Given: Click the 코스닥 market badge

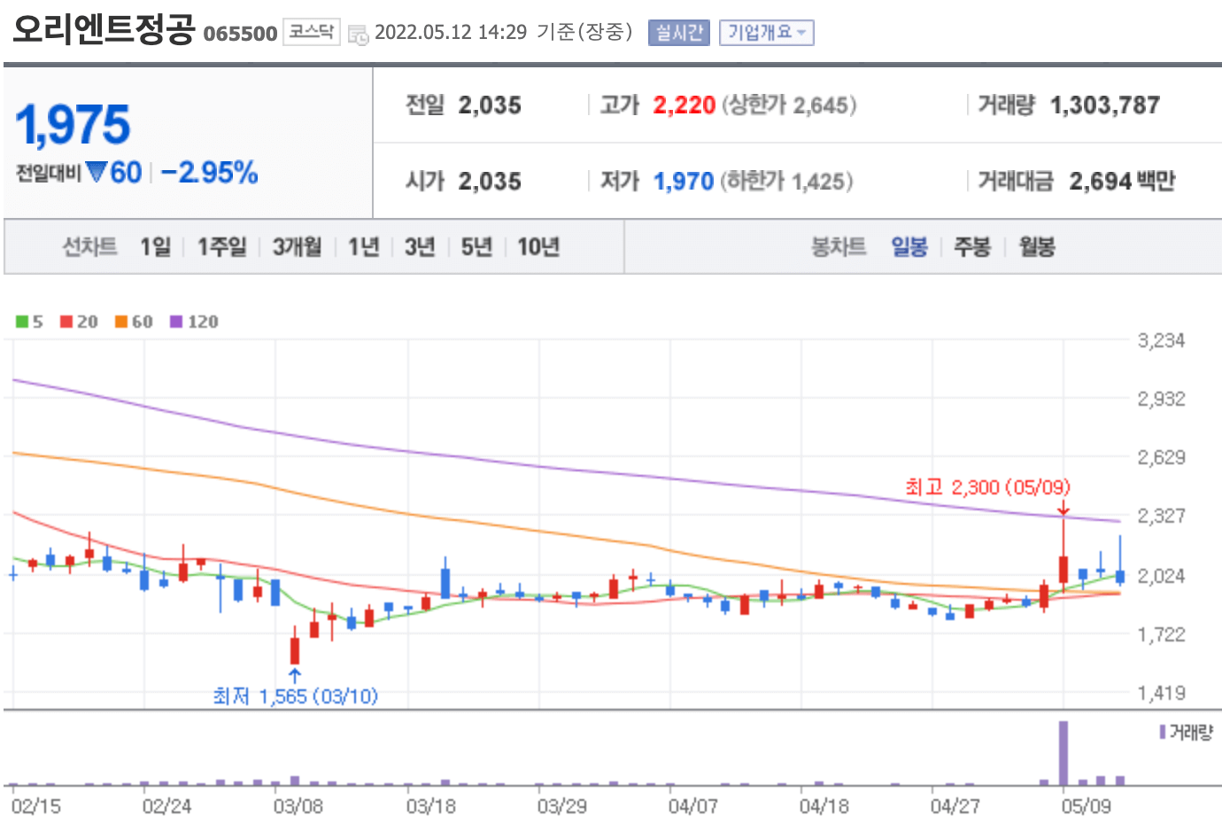Looking at the screenshot, I should tap(312, 32).
